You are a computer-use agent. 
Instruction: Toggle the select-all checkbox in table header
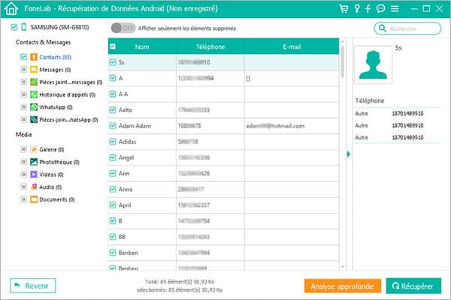[x=113, y=47]
